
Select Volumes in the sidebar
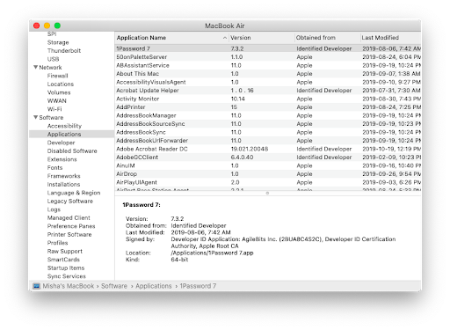click(x=59, y=92)
